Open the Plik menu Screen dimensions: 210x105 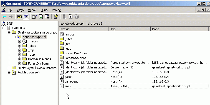click(10, 10)
